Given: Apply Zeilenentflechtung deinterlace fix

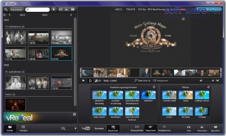Looking at the screenshot, I should pyautogui.click(x=99, y=97).
